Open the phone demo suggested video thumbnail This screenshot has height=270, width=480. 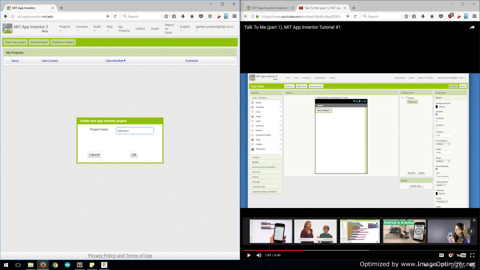tap(271, 231)
